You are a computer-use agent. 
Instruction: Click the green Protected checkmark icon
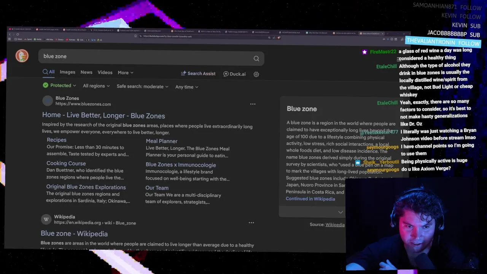coord(46,85)
